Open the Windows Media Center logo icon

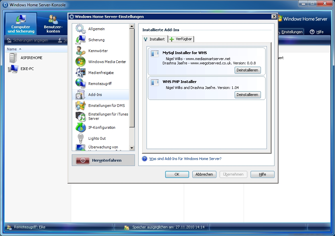pyautogui.click(x=80, y=62)
